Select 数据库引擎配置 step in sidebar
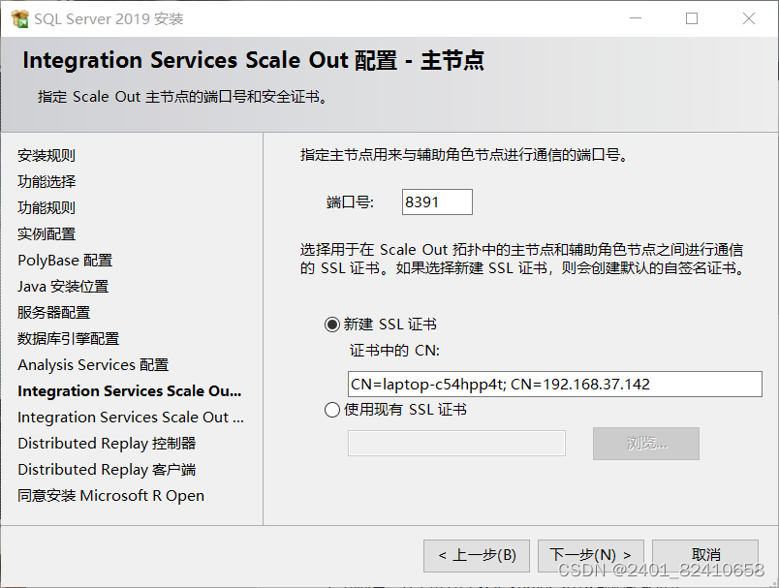 [x=68, y=339]
